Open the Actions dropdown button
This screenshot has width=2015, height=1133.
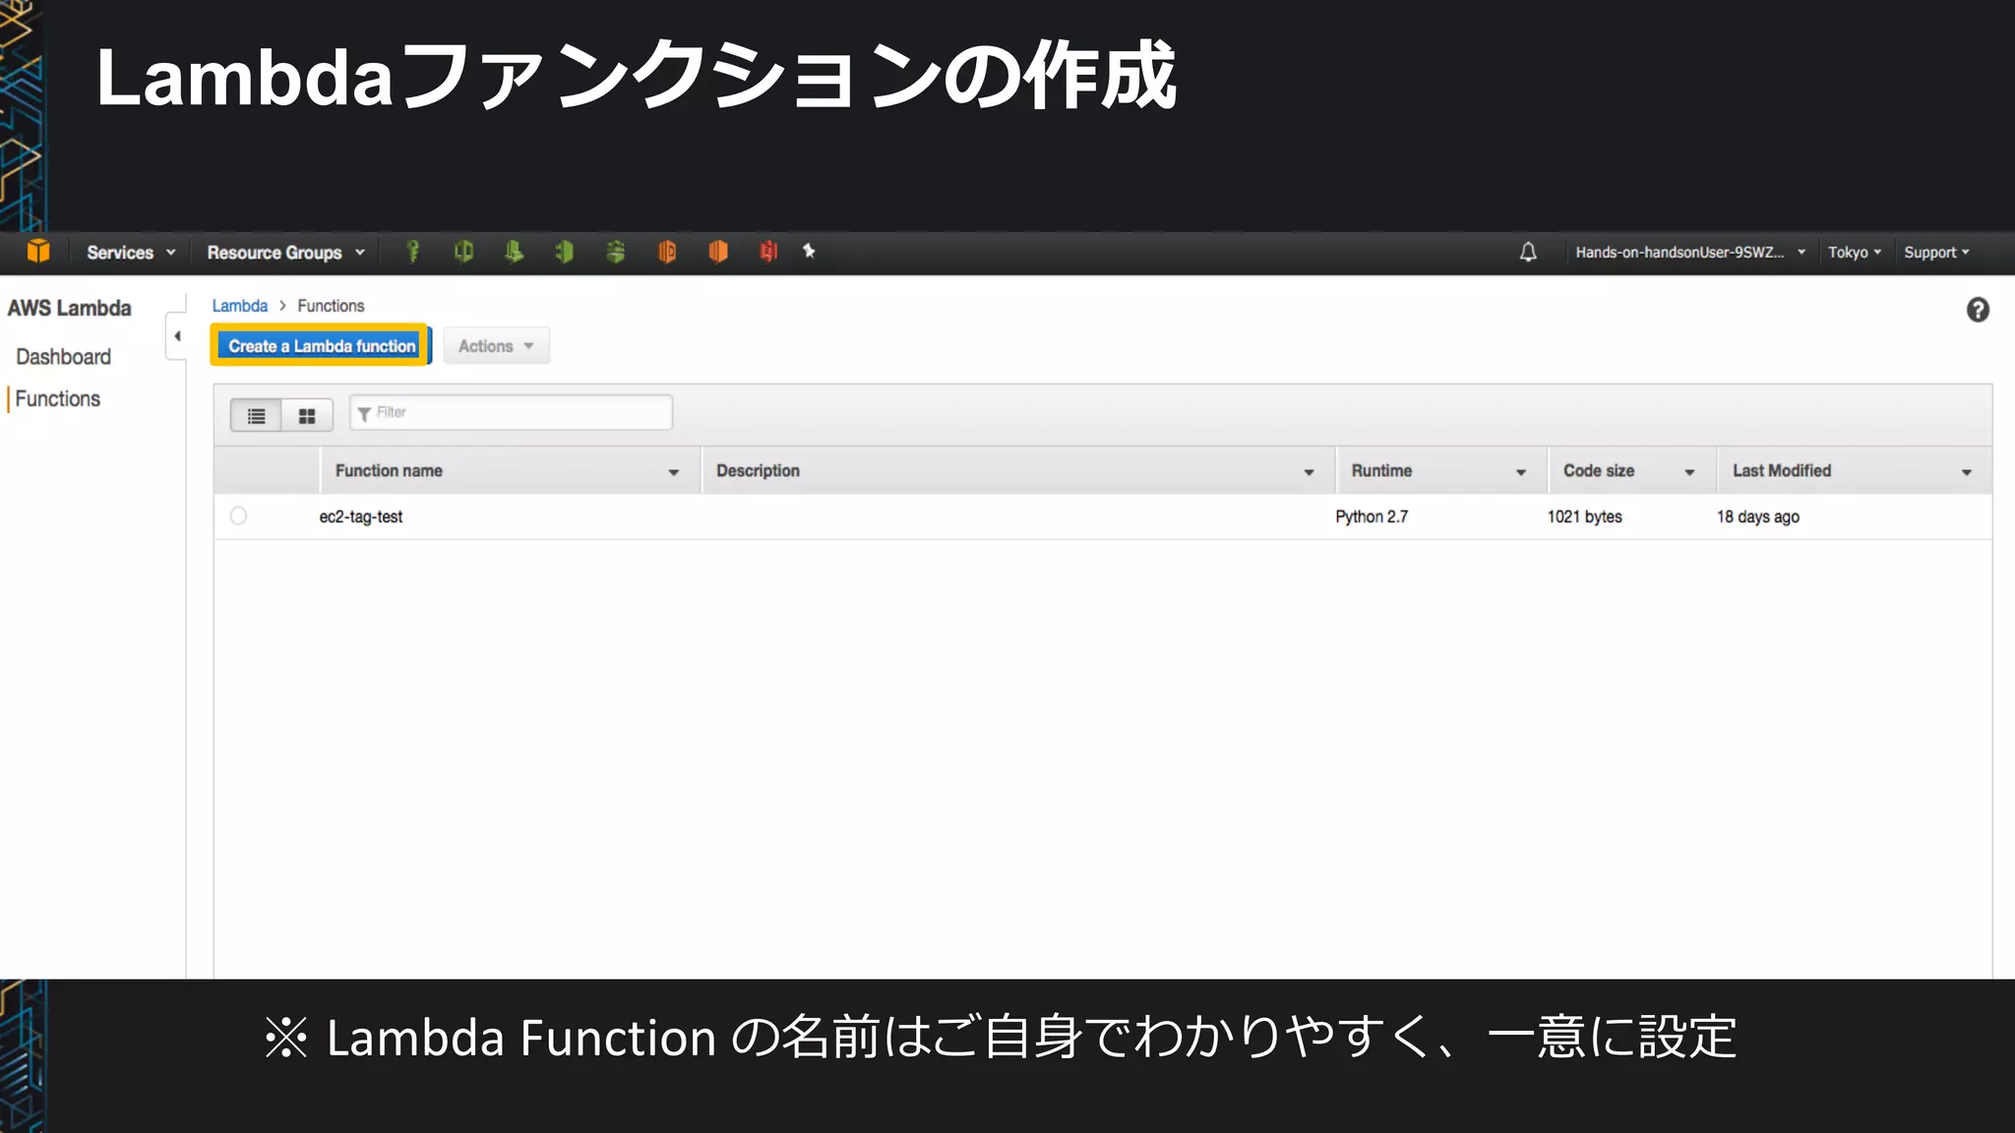pyautogui.click(x=496, y=346)
